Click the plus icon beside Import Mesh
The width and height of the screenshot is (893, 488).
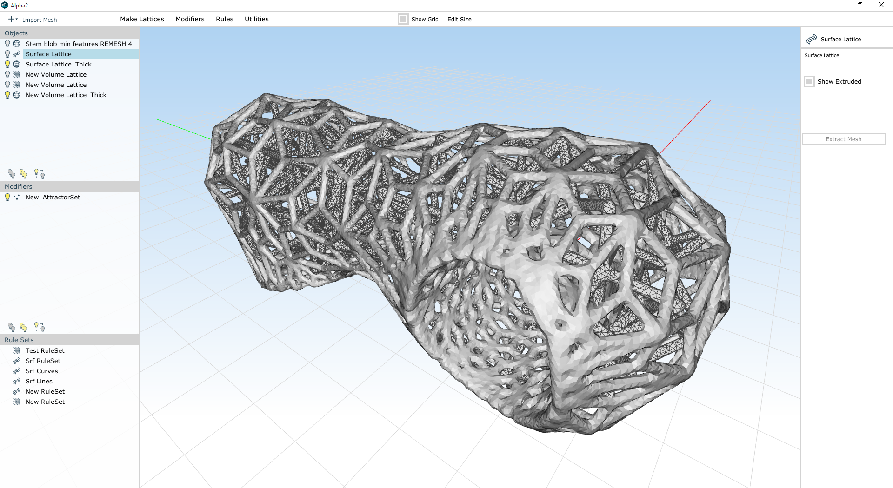(x=11, y=19)
